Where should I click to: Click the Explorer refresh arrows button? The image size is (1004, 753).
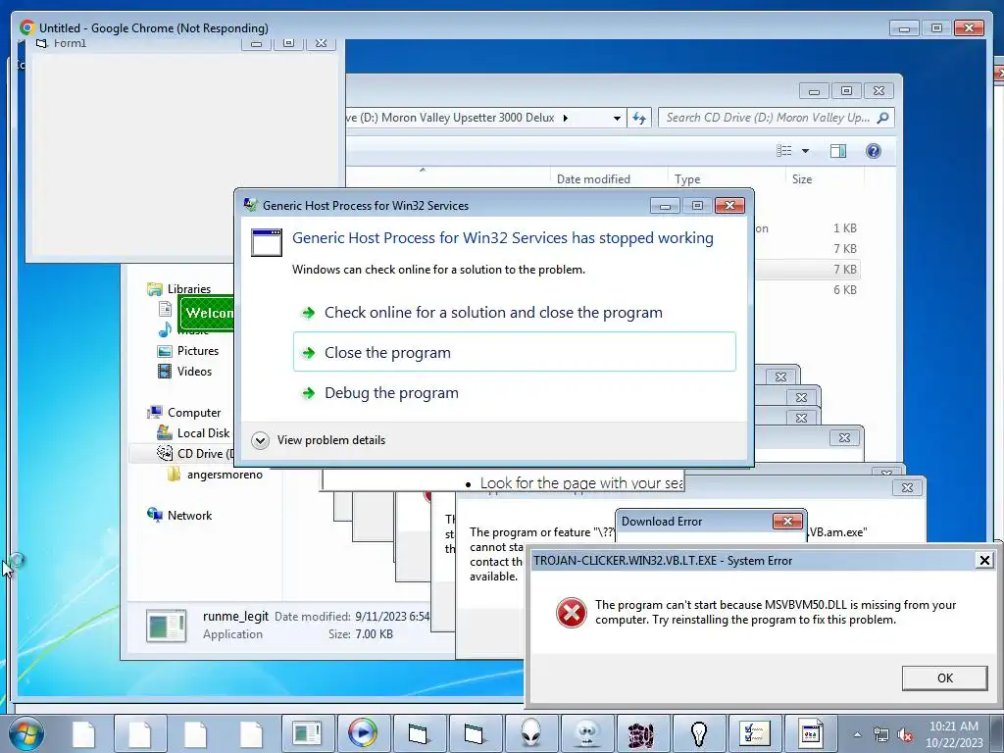(639, 118)
